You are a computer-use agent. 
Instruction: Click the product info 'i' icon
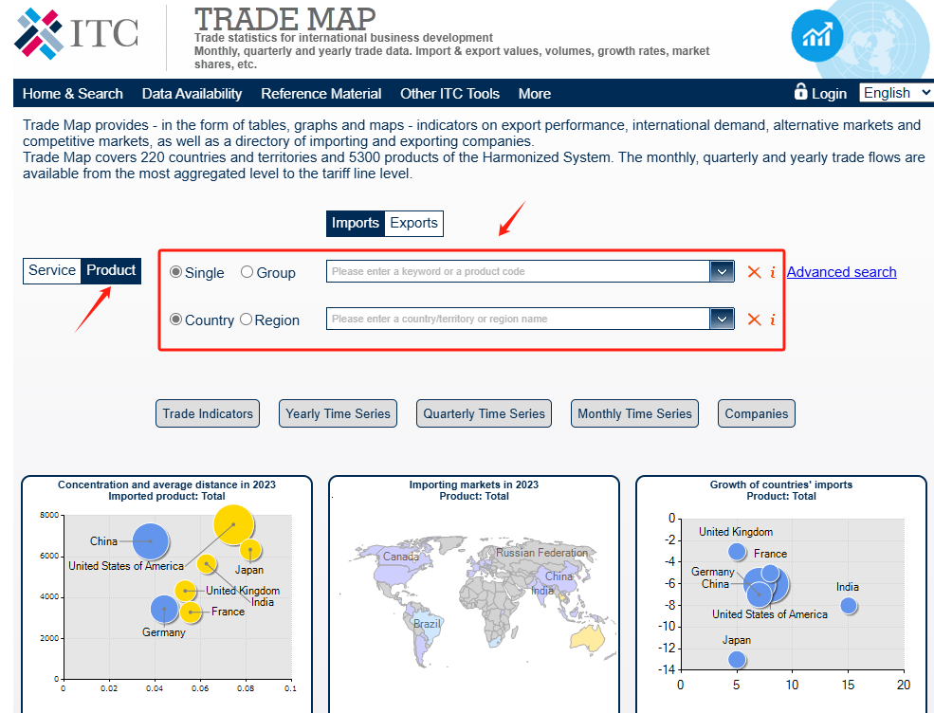point(773,272)
